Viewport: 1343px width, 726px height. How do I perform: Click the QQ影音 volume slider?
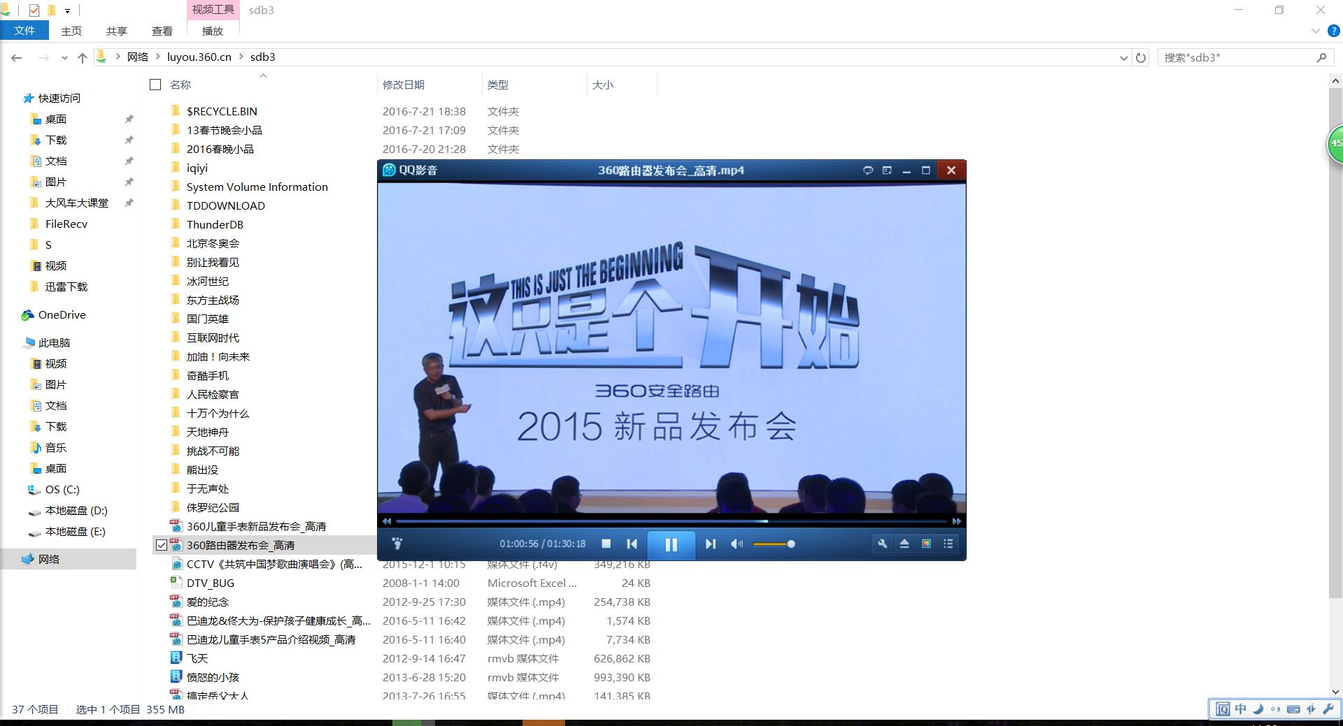(774, 544)
